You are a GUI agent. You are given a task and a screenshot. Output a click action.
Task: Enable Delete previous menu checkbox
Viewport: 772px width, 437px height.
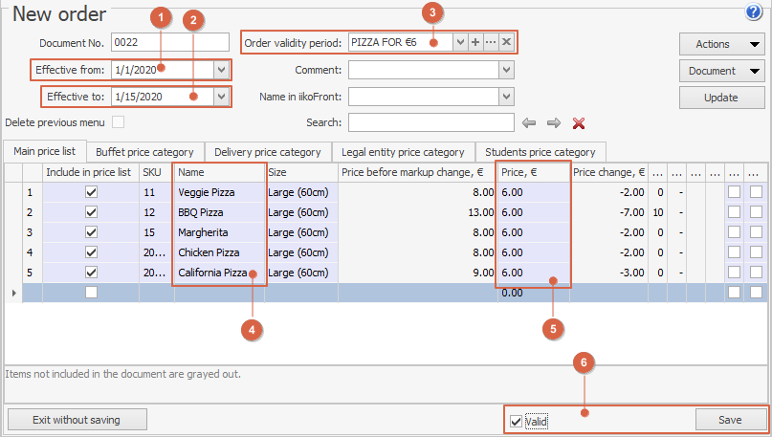(119, 122)
